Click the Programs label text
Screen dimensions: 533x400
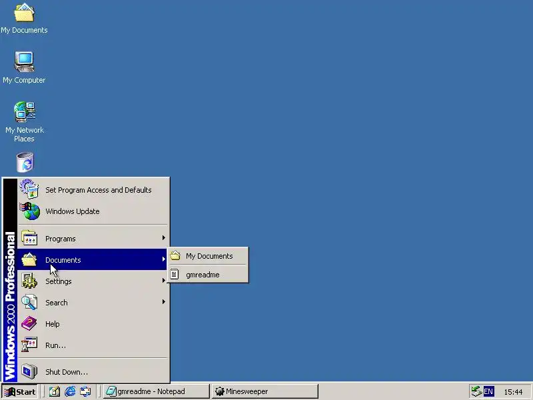point(61,239)
